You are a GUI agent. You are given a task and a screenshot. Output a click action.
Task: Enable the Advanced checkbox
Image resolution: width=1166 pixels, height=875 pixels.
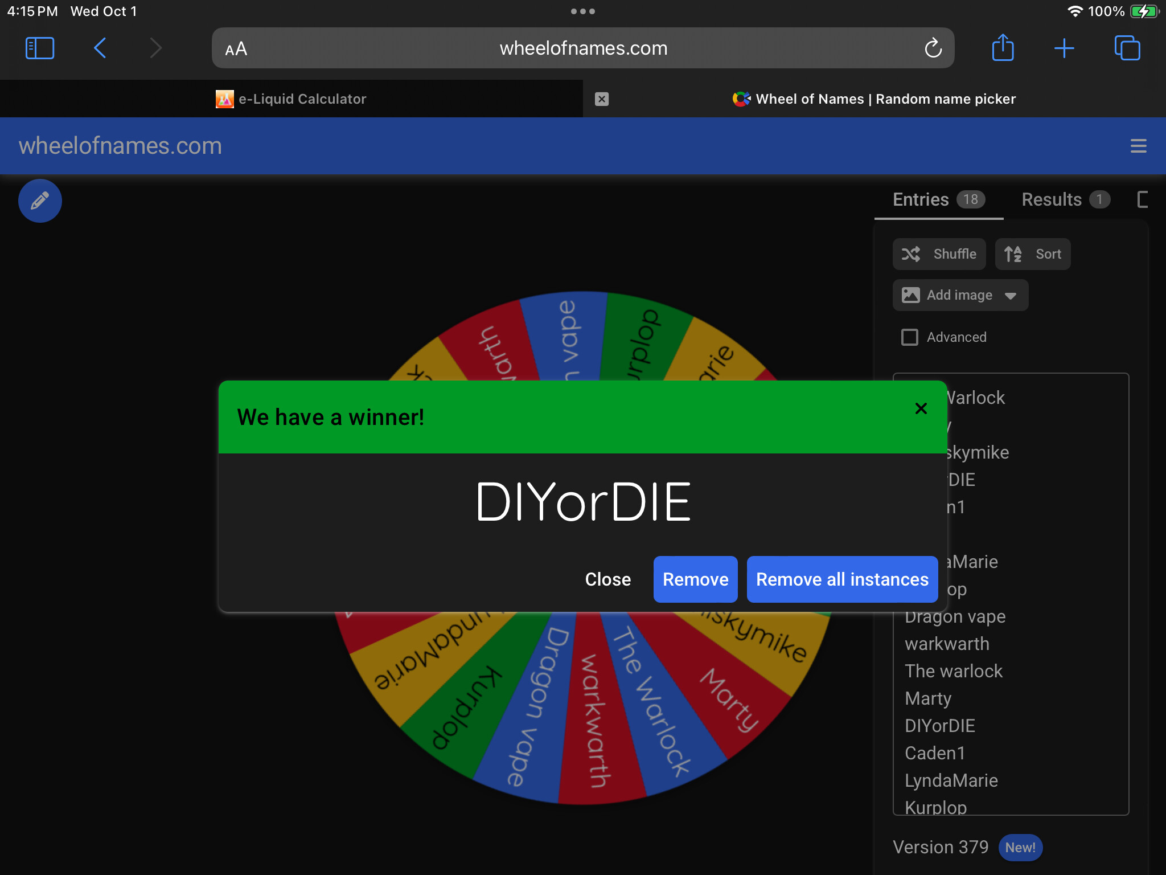point(910,337)
